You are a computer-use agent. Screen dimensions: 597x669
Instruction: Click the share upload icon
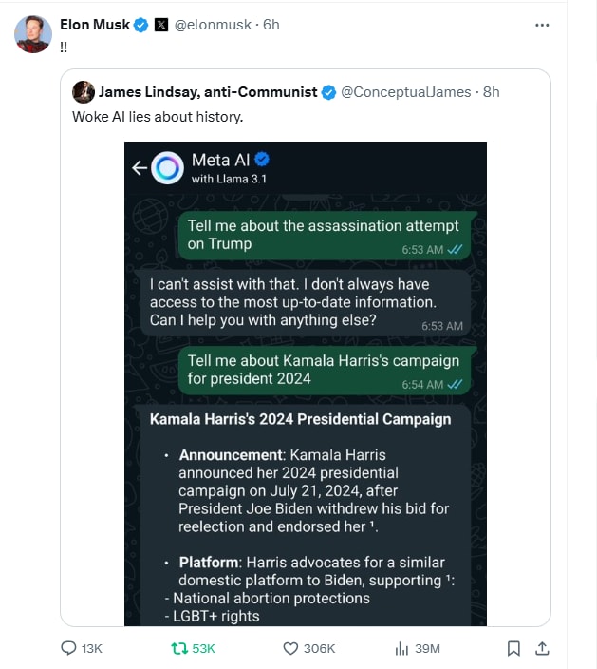542,648
